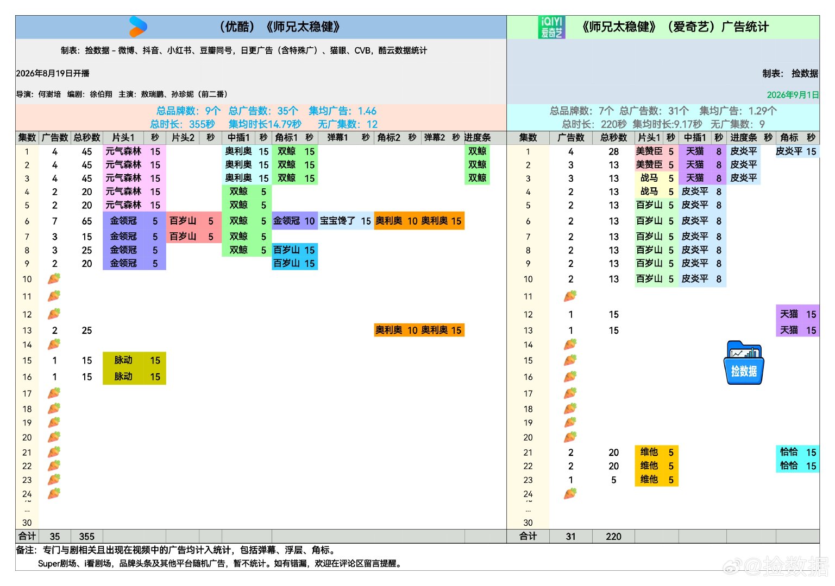
Task: Click the iQIYI logo in the header
Action: tap(551, 27)
